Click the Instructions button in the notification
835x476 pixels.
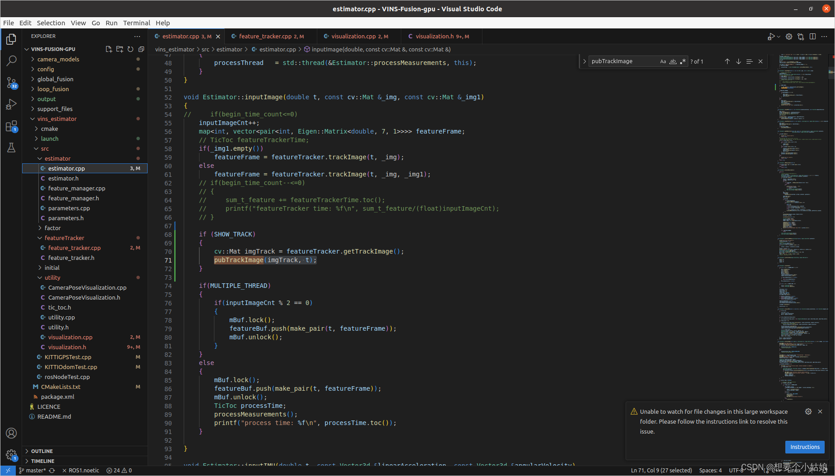[805, 447]
